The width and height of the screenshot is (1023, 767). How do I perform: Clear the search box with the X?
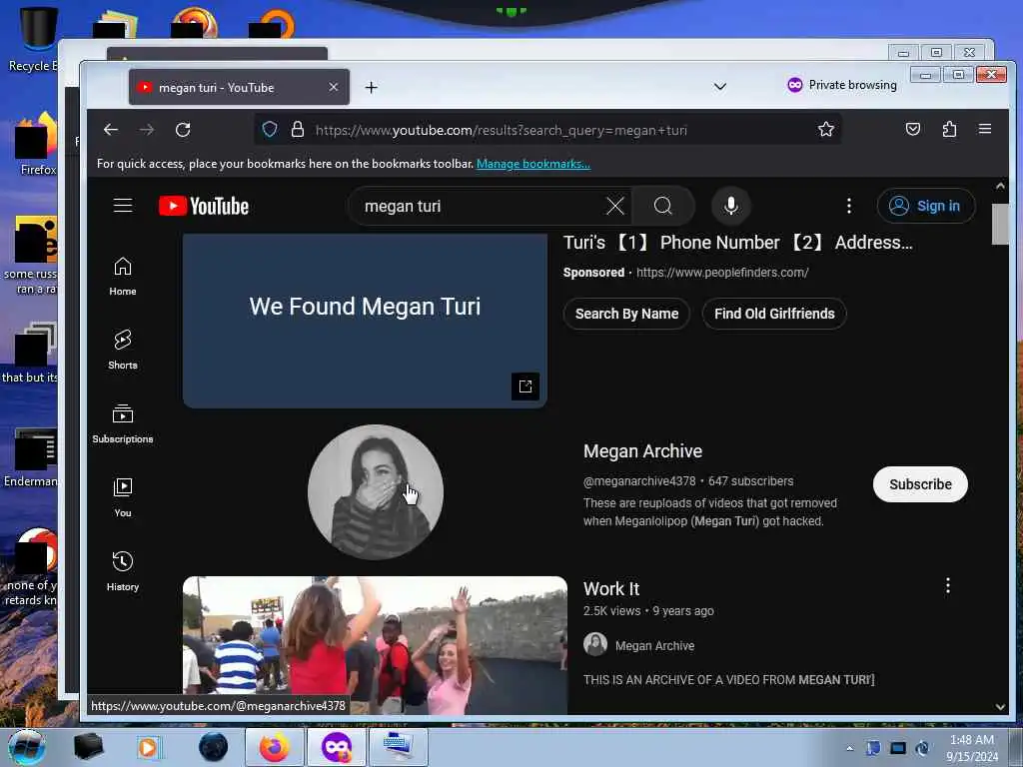click(x=614, y=206)
